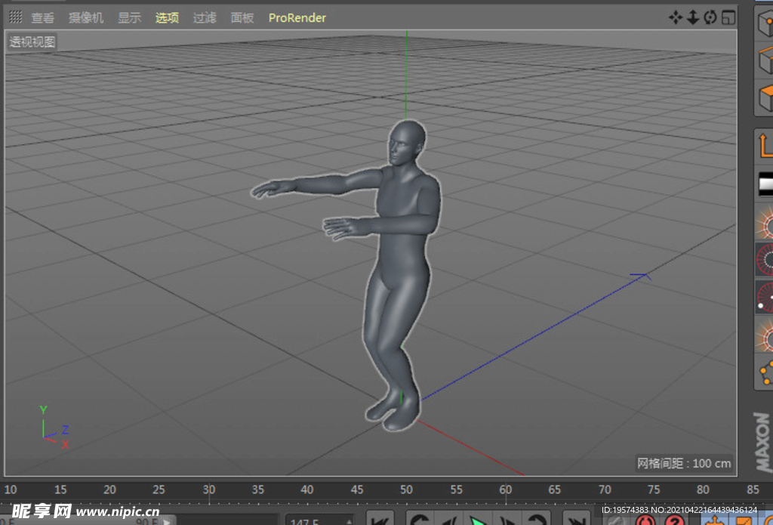The width and height of the screenshot is (773, 525).
Task: Click the spline points icon above MAXON
Action: (765, 372)
